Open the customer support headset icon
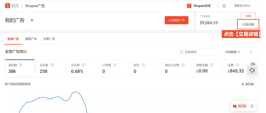 point(252,70)
